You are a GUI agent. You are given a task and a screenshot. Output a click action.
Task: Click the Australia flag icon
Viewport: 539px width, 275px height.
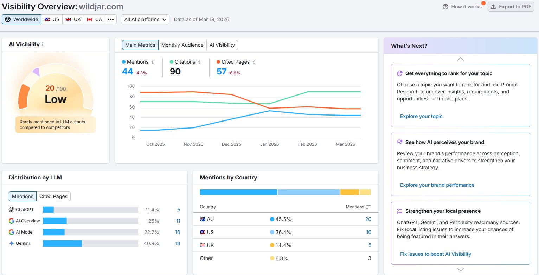tap(203, 219)
